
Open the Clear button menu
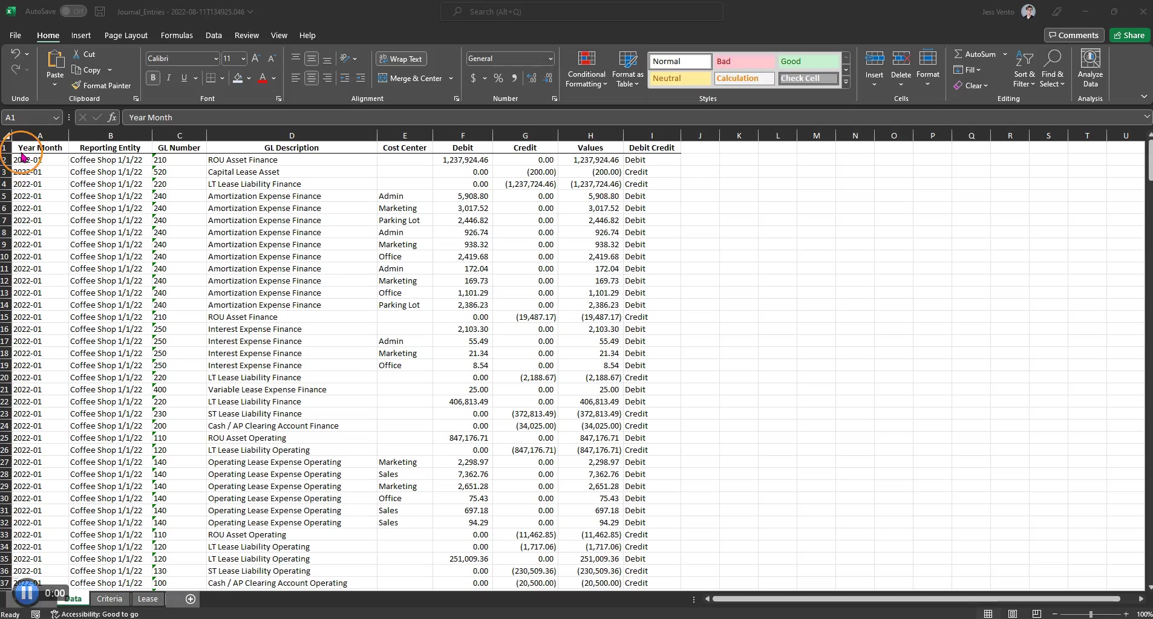point(970,85)
